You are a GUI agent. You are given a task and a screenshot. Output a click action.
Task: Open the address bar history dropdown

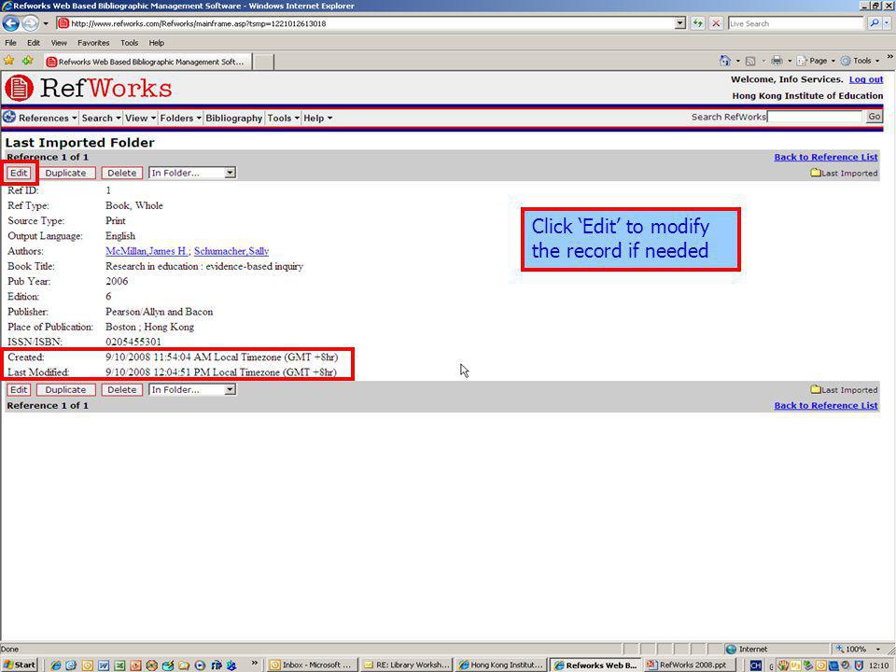(x=680, y=23)
